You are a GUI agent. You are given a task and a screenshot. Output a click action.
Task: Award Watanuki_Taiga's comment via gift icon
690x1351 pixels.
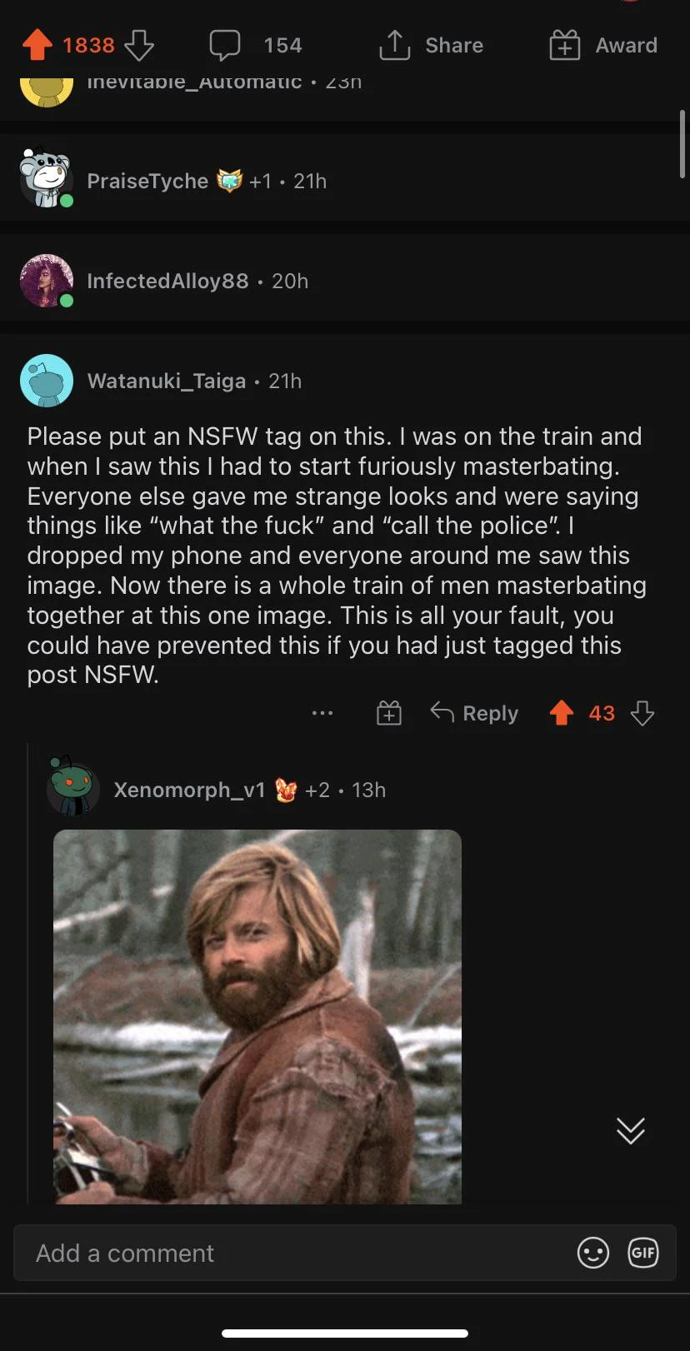click(389, 713)
